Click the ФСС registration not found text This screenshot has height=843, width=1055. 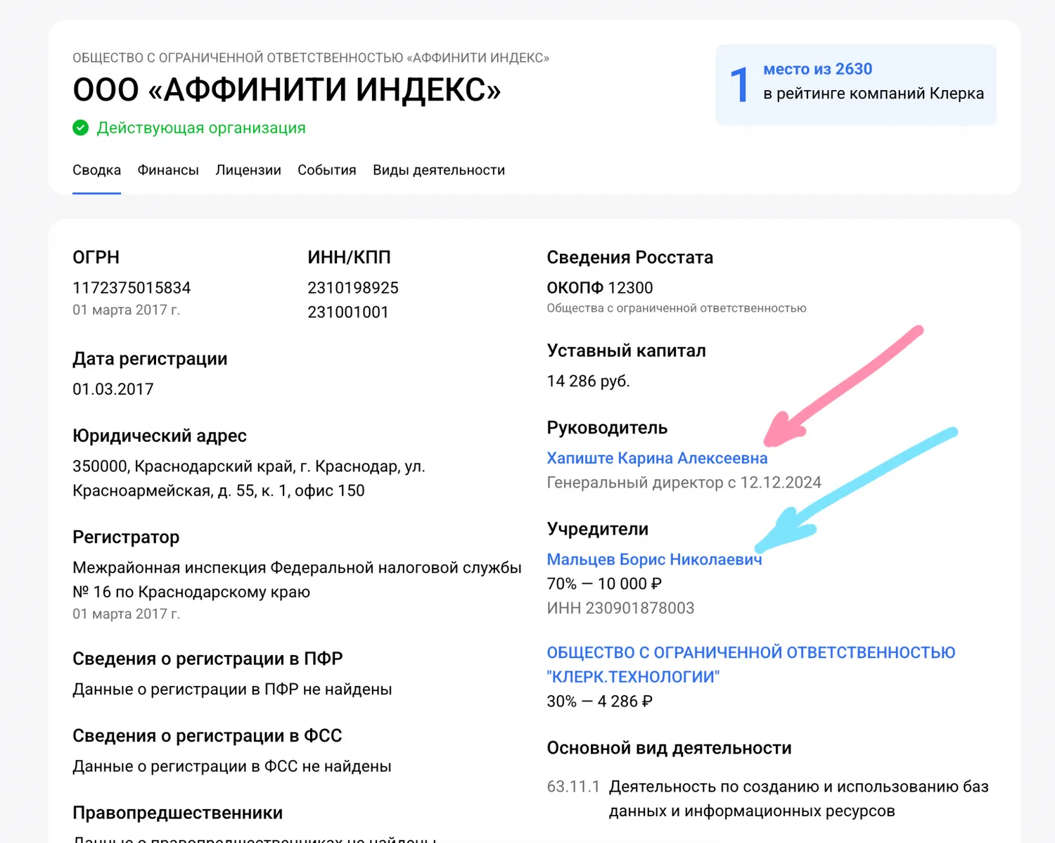pyautogui.click(x=232, y=766)
